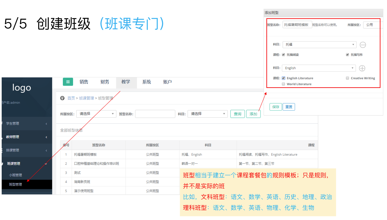Open the 科目 dropdown set to English
Image resolution: width=387 pixels, height=220 pixels.
[x=319, y=68]
